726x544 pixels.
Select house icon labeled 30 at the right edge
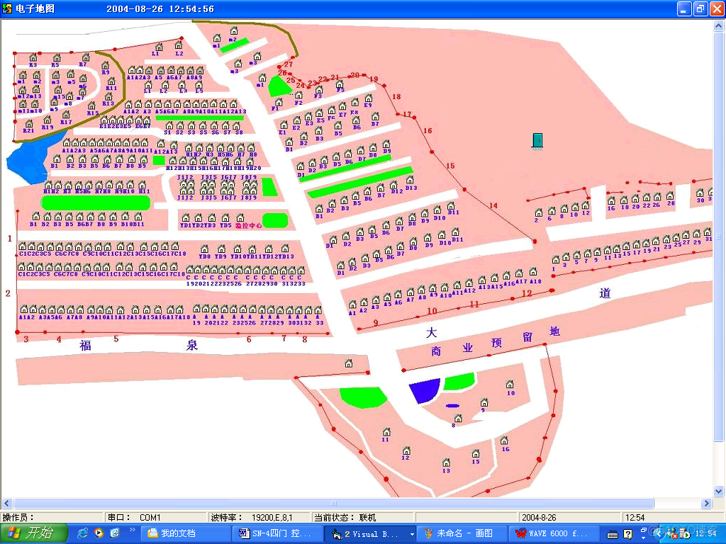(700, 193)
